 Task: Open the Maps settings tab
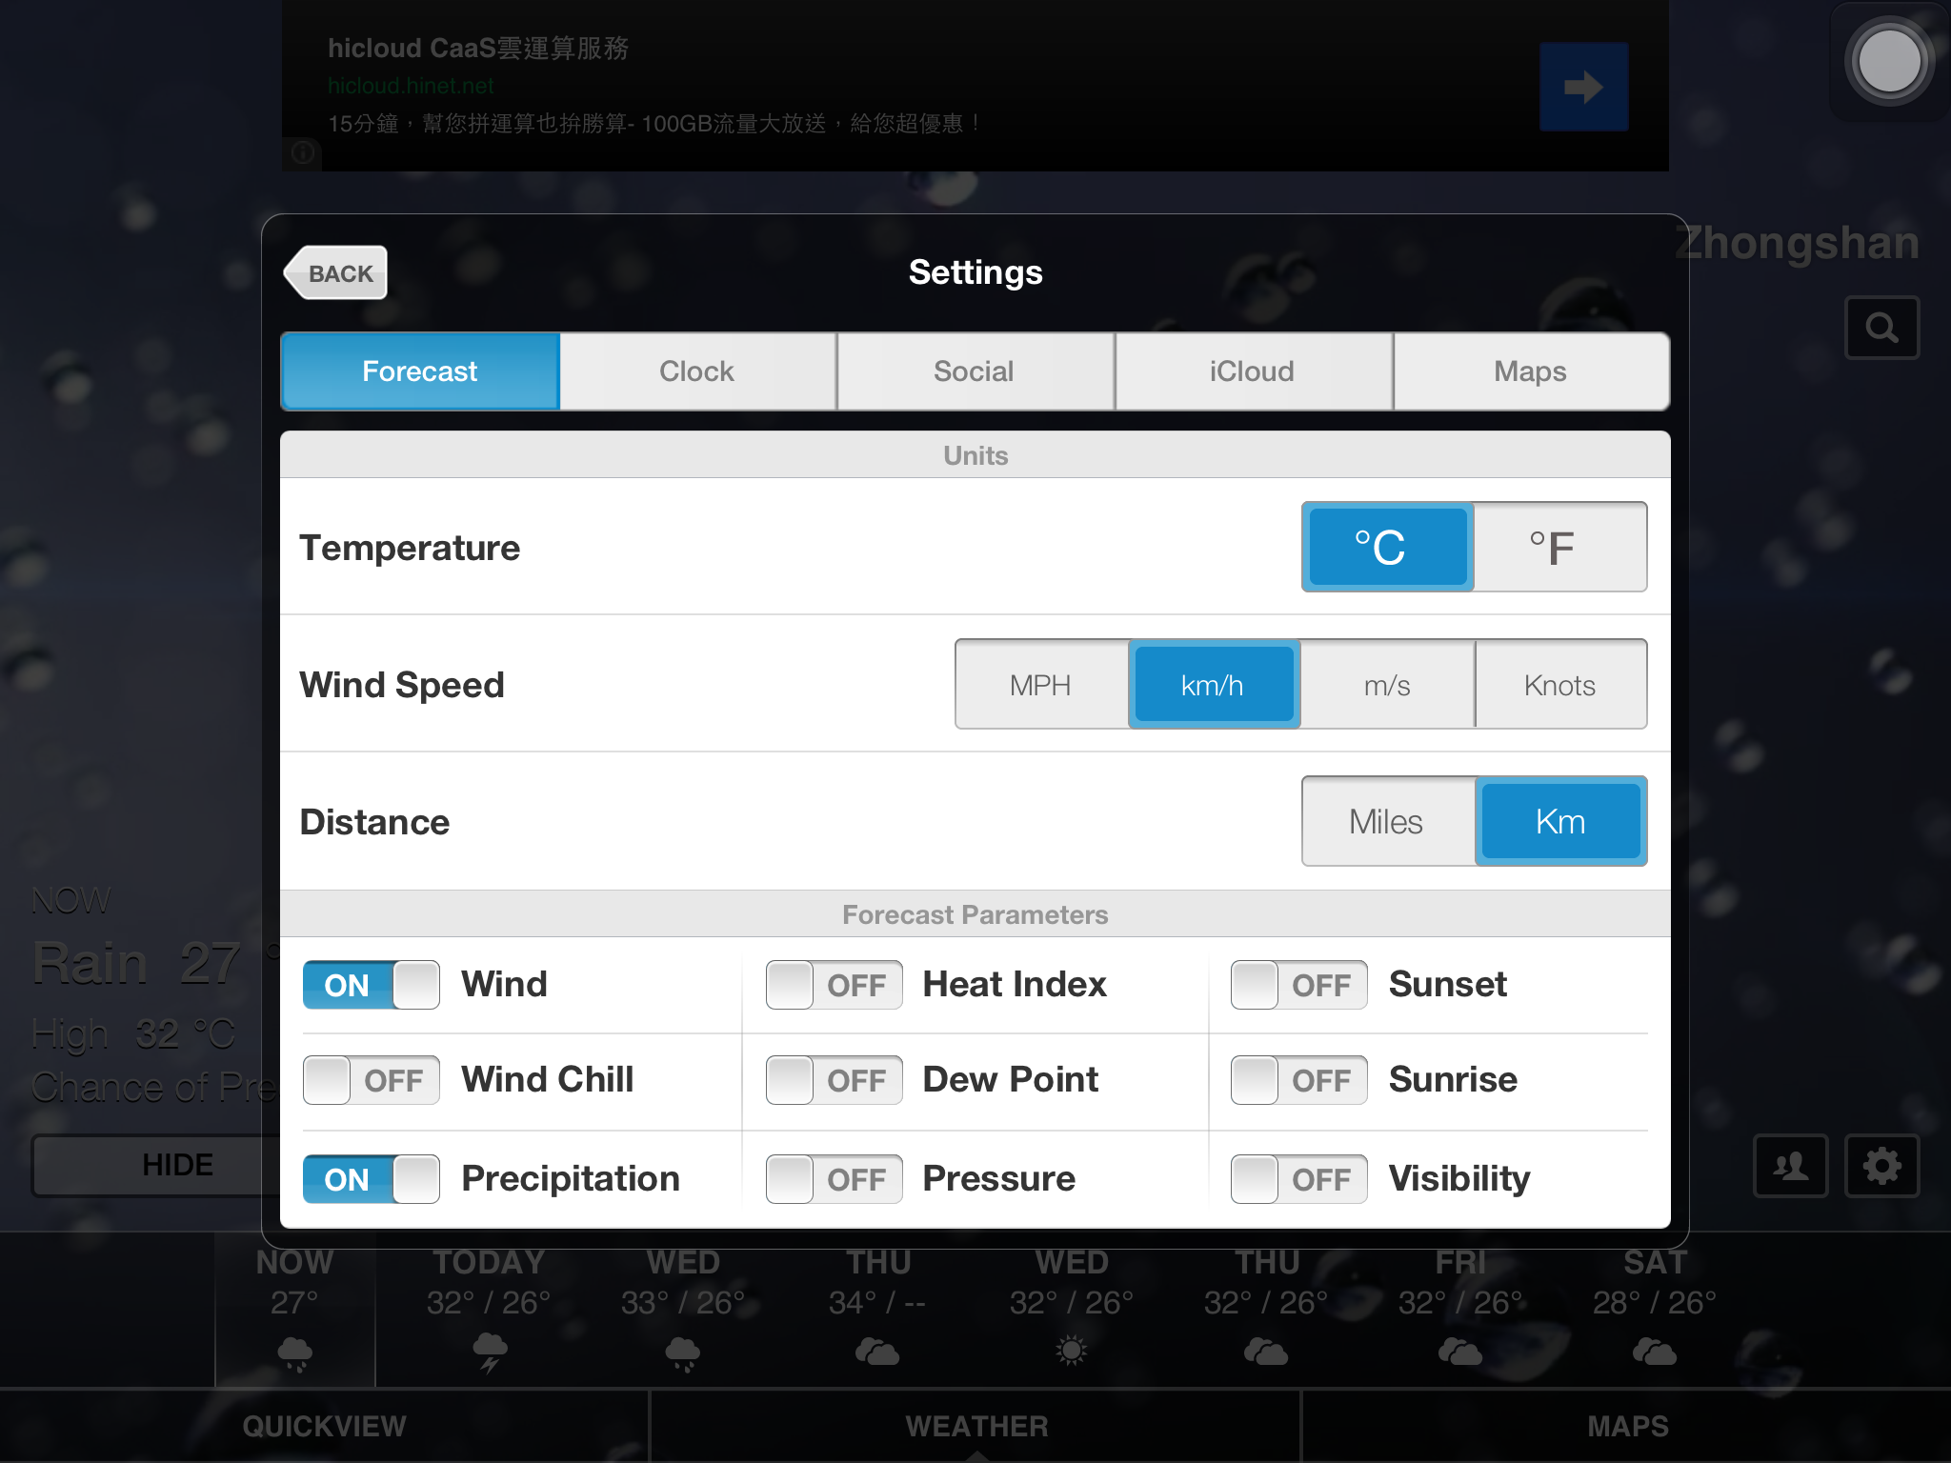1532,371
